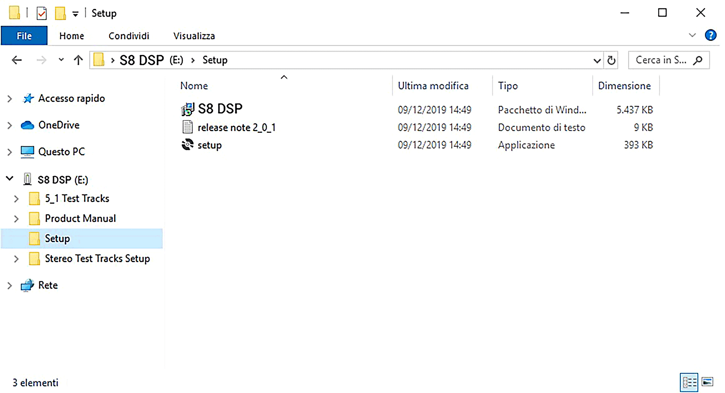Select the setup application file

(x=209, y=145)
